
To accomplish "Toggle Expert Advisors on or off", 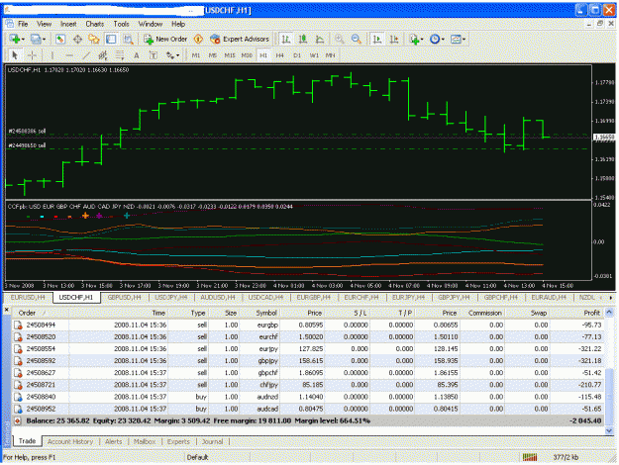I will pos(240,39).
